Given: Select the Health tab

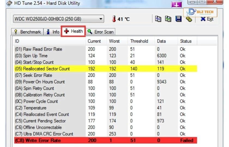Looking at the screenshot, I should (74, 31).
